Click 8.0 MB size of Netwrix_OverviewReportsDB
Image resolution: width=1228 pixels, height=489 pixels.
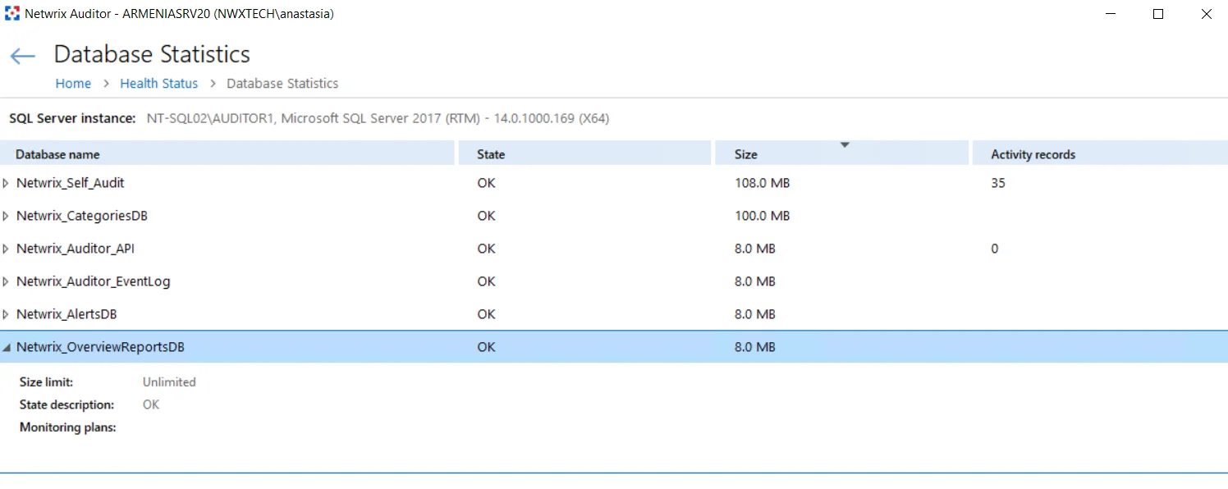tap(755, 347)
